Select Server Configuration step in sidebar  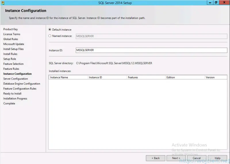[16, 79]
